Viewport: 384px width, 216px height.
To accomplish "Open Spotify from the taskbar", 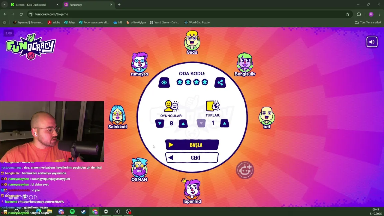I will (x=72, y=211).
